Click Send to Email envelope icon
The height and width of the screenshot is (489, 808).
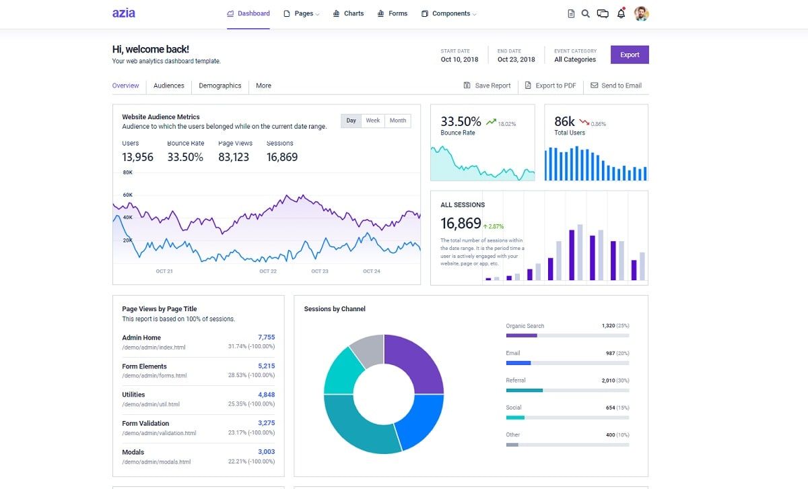point(594,86)
